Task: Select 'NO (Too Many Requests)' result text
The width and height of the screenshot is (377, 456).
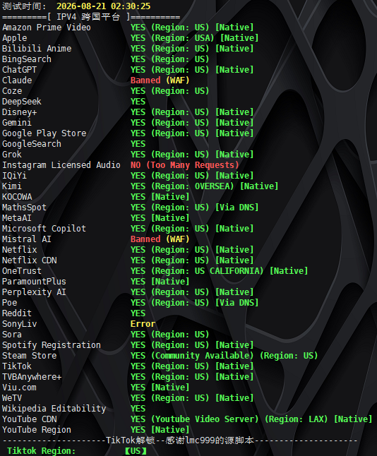Action: click(x=185, y=165)
